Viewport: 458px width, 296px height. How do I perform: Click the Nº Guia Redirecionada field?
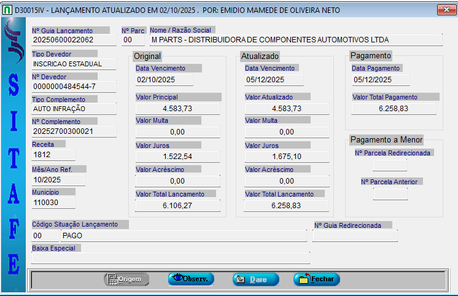click(x=355, y=236)
